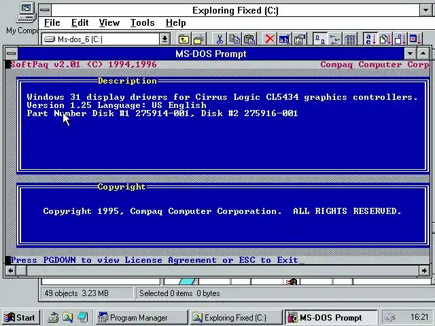Select the MS-DOS Prompt taskbar button
The width and height of the screenshot is (435, 326).
coord(331,317)
